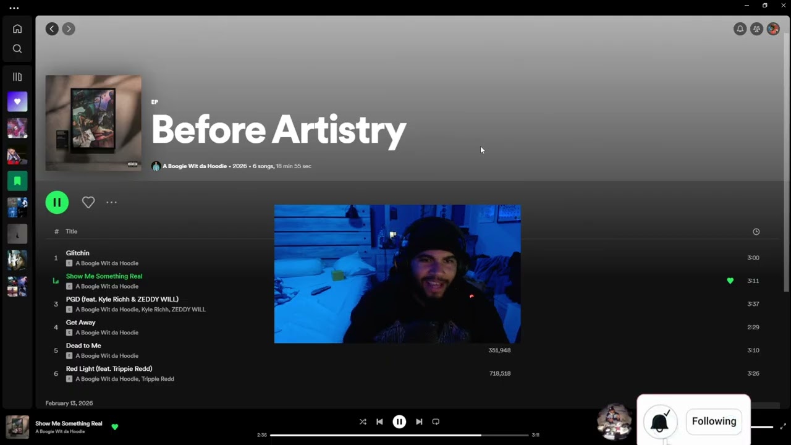Play the track Dead to Me
This screenshot has height=445, width=791.
83,345
